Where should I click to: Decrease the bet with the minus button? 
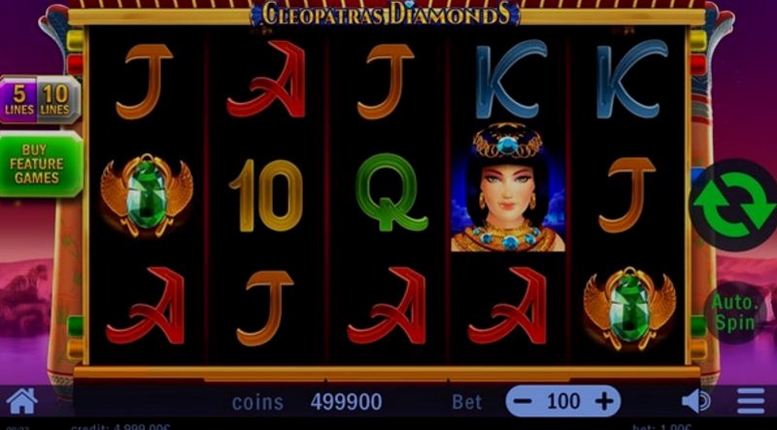523,401
